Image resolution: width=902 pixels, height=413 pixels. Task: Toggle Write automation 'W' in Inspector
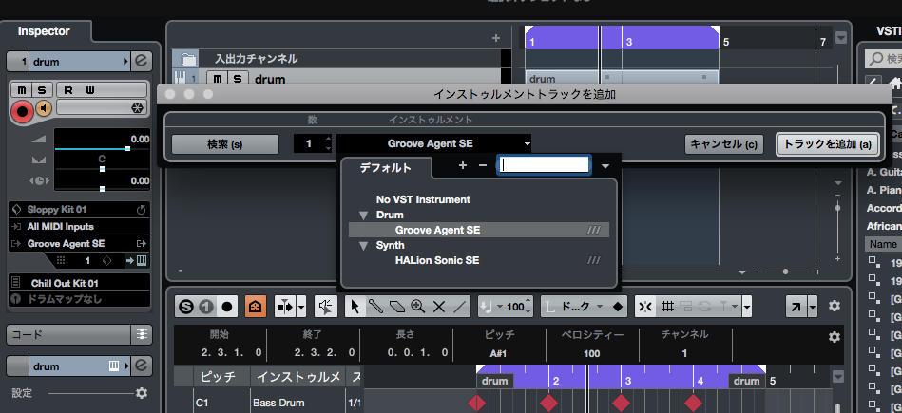pos(89,89)
